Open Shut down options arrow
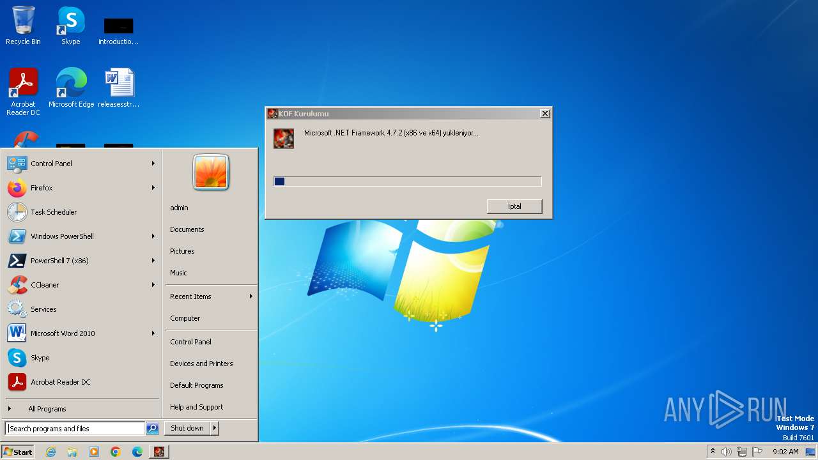Viewport: 818px width, 460px height. tap(215, 428)
